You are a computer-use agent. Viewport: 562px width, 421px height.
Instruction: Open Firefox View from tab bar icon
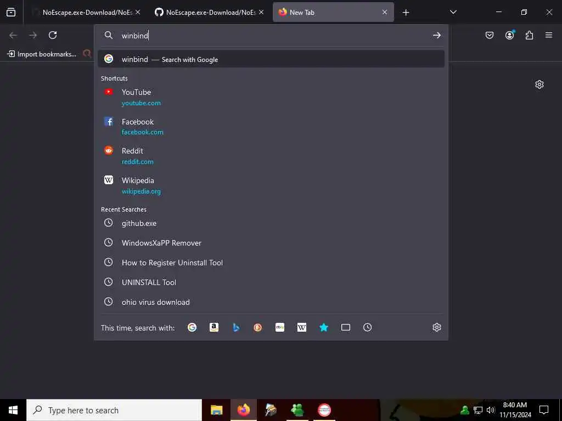(x=11, y=13)
